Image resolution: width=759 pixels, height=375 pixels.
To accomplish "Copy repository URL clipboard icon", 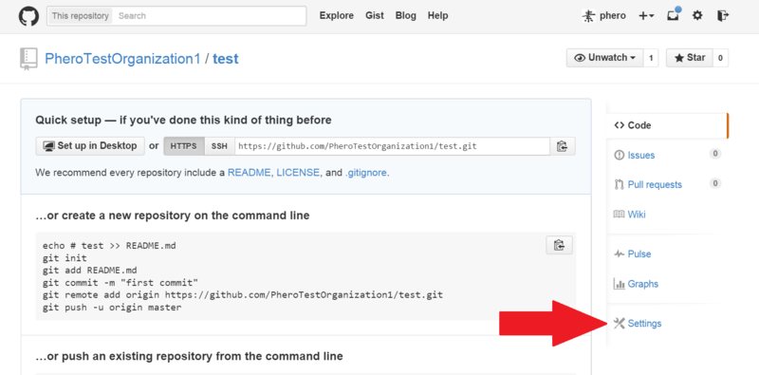I will point(562,146).
